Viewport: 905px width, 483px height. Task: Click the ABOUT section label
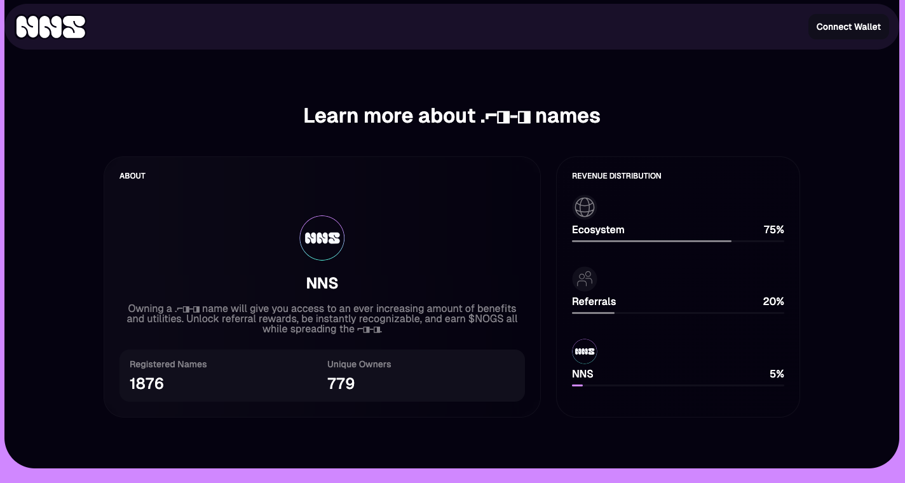[x=132, y=176]
